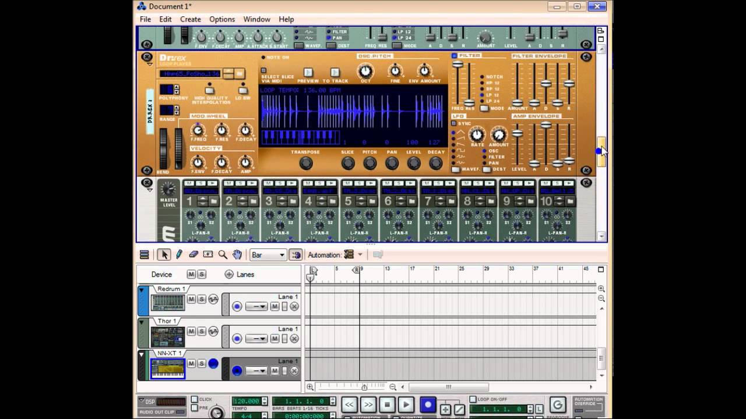This screenshot has width=746, height=419.
Task: Add a new lane with plus icon
Action: point(229,274)
